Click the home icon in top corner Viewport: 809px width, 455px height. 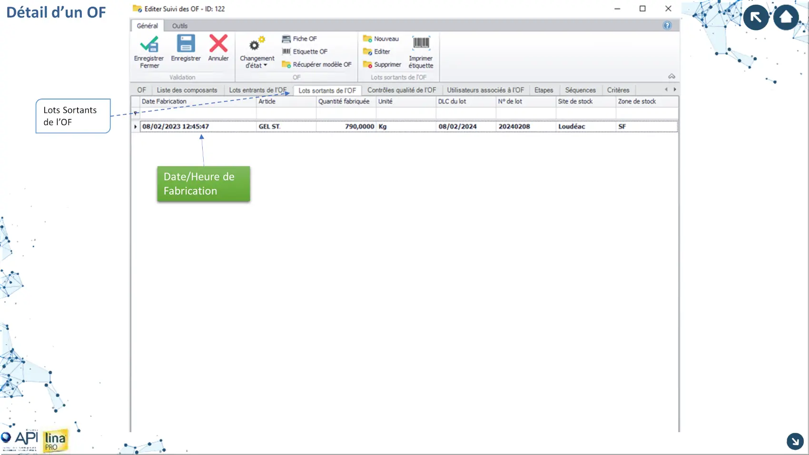coord(786,18)
